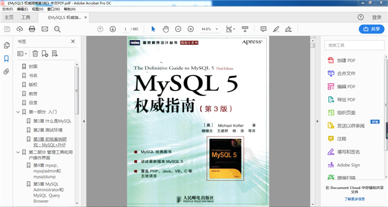
Task: Collapse 第一部分 入门 bookmark
Action: pyautogui.click(x=18, y=112)
